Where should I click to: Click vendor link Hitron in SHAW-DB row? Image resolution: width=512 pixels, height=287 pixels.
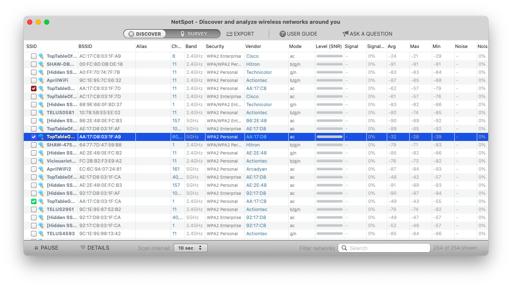[x=253, y=64]
